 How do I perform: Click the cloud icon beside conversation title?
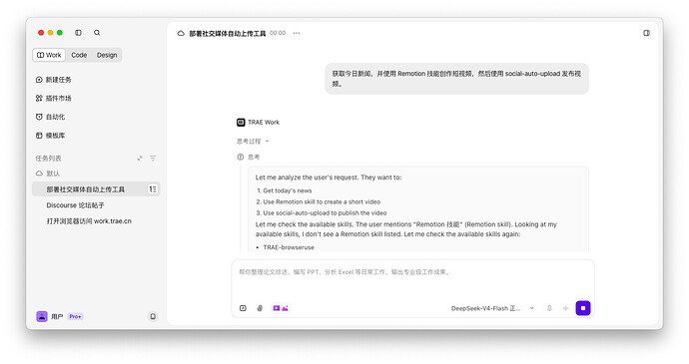tap(181, 33)
